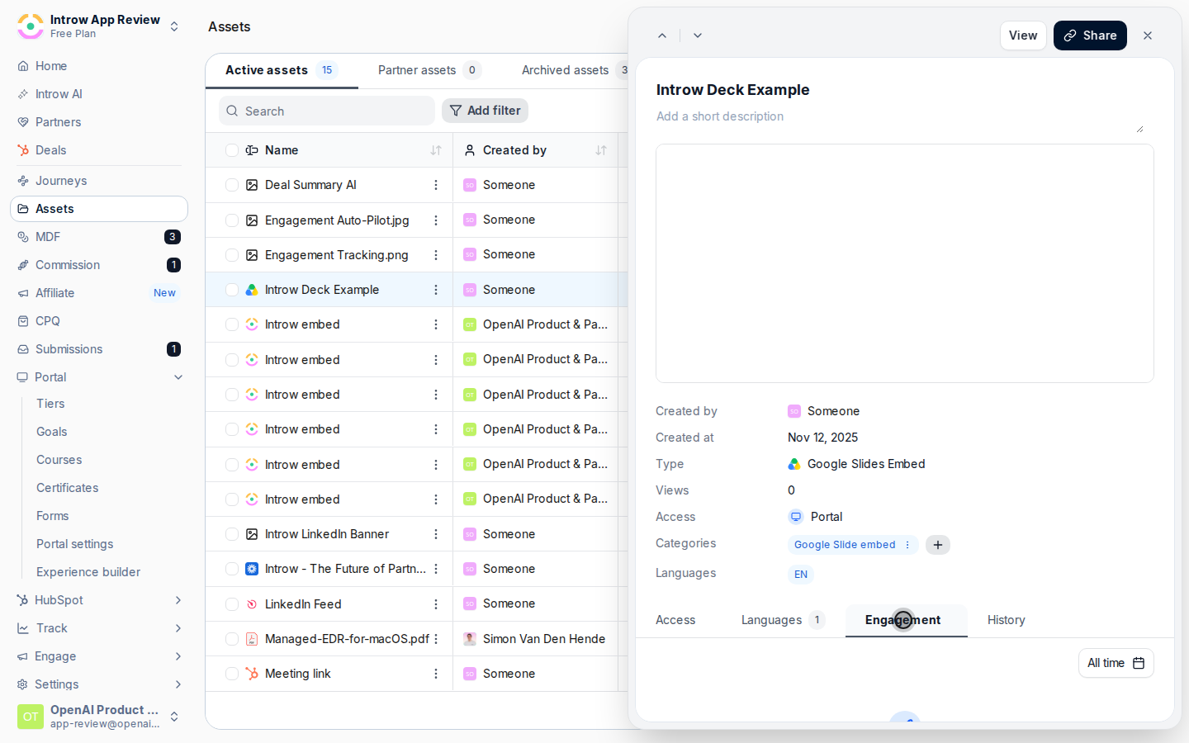Click the Search assets input field
1189x743 pixels.
(327, 111)
